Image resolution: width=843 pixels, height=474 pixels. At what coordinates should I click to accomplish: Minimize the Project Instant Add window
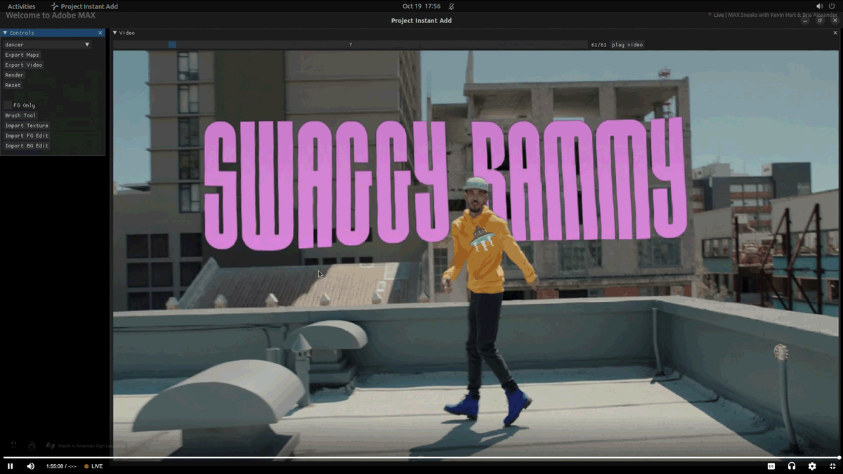(806, 21)
